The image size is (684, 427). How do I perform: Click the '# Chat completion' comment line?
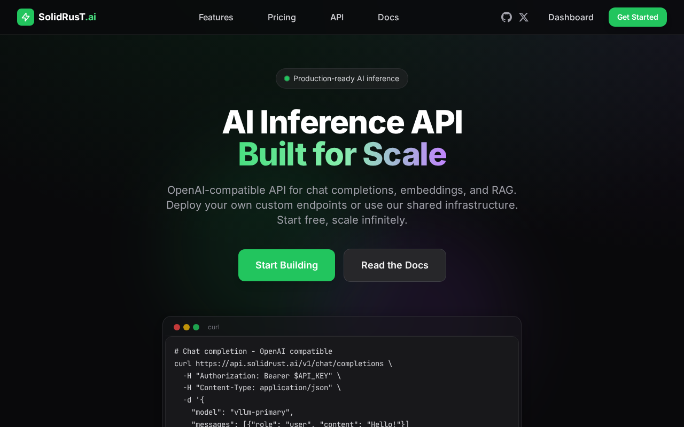(253, 351)
